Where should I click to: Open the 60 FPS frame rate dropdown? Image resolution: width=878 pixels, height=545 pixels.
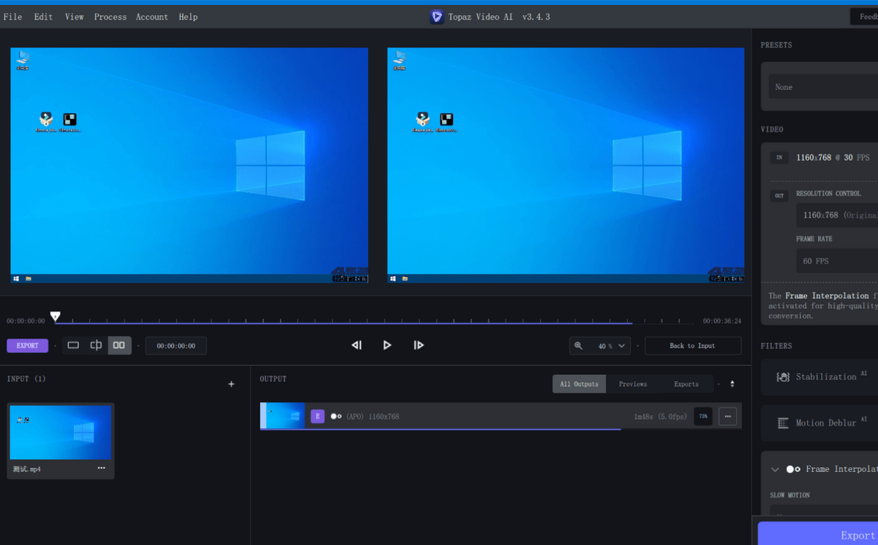pos(837,261)
